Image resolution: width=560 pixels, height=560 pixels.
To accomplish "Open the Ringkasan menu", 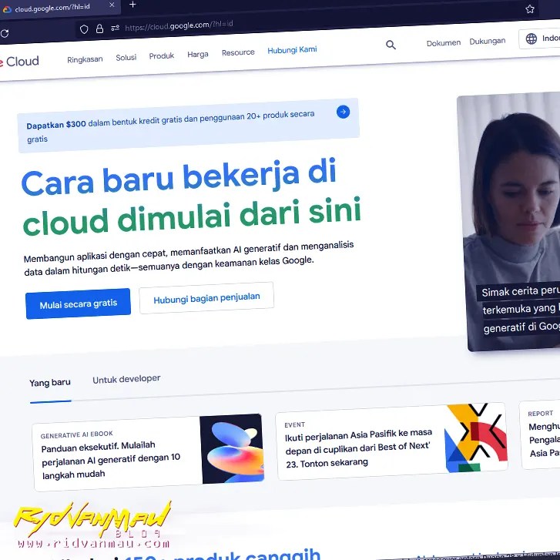I will (x=85, y=59).
